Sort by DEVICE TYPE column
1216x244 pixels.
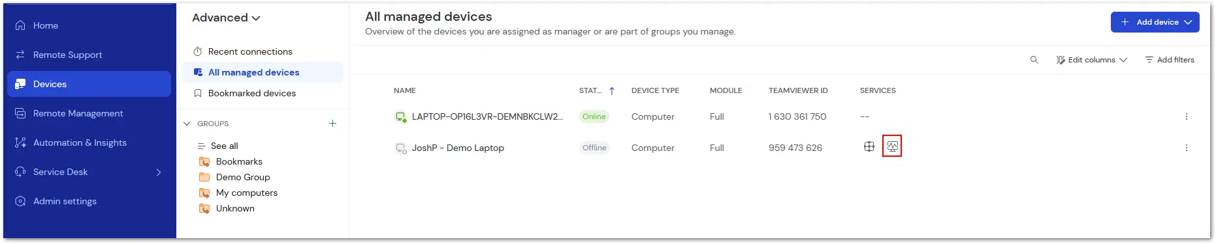pos(655,90)
